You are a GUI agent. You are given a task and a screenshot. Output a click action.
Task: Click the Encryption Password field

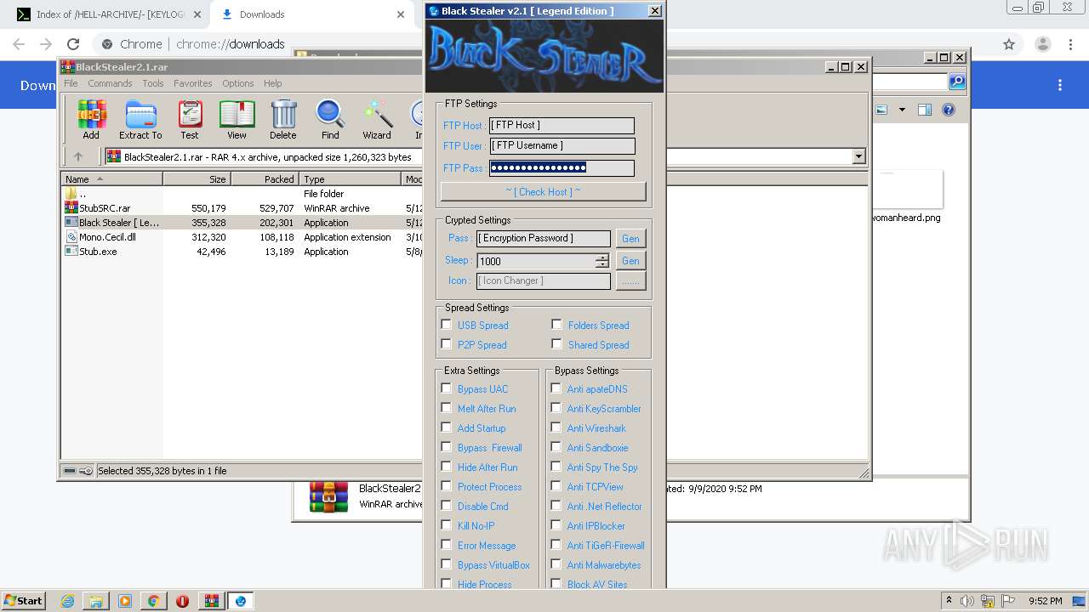(544, 238)
